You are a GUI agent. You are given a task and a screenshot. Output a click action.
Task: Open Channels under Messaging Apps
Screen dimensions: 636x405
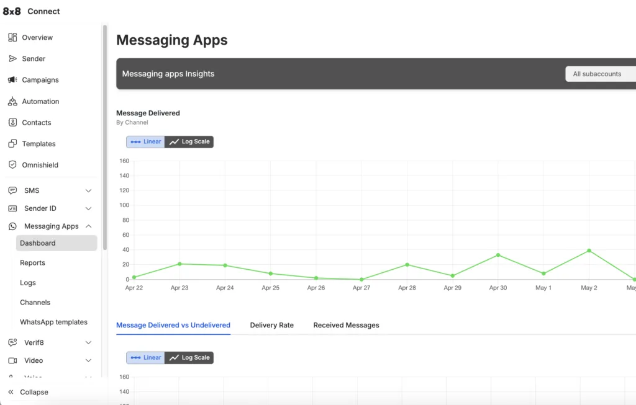click(35, 303)
